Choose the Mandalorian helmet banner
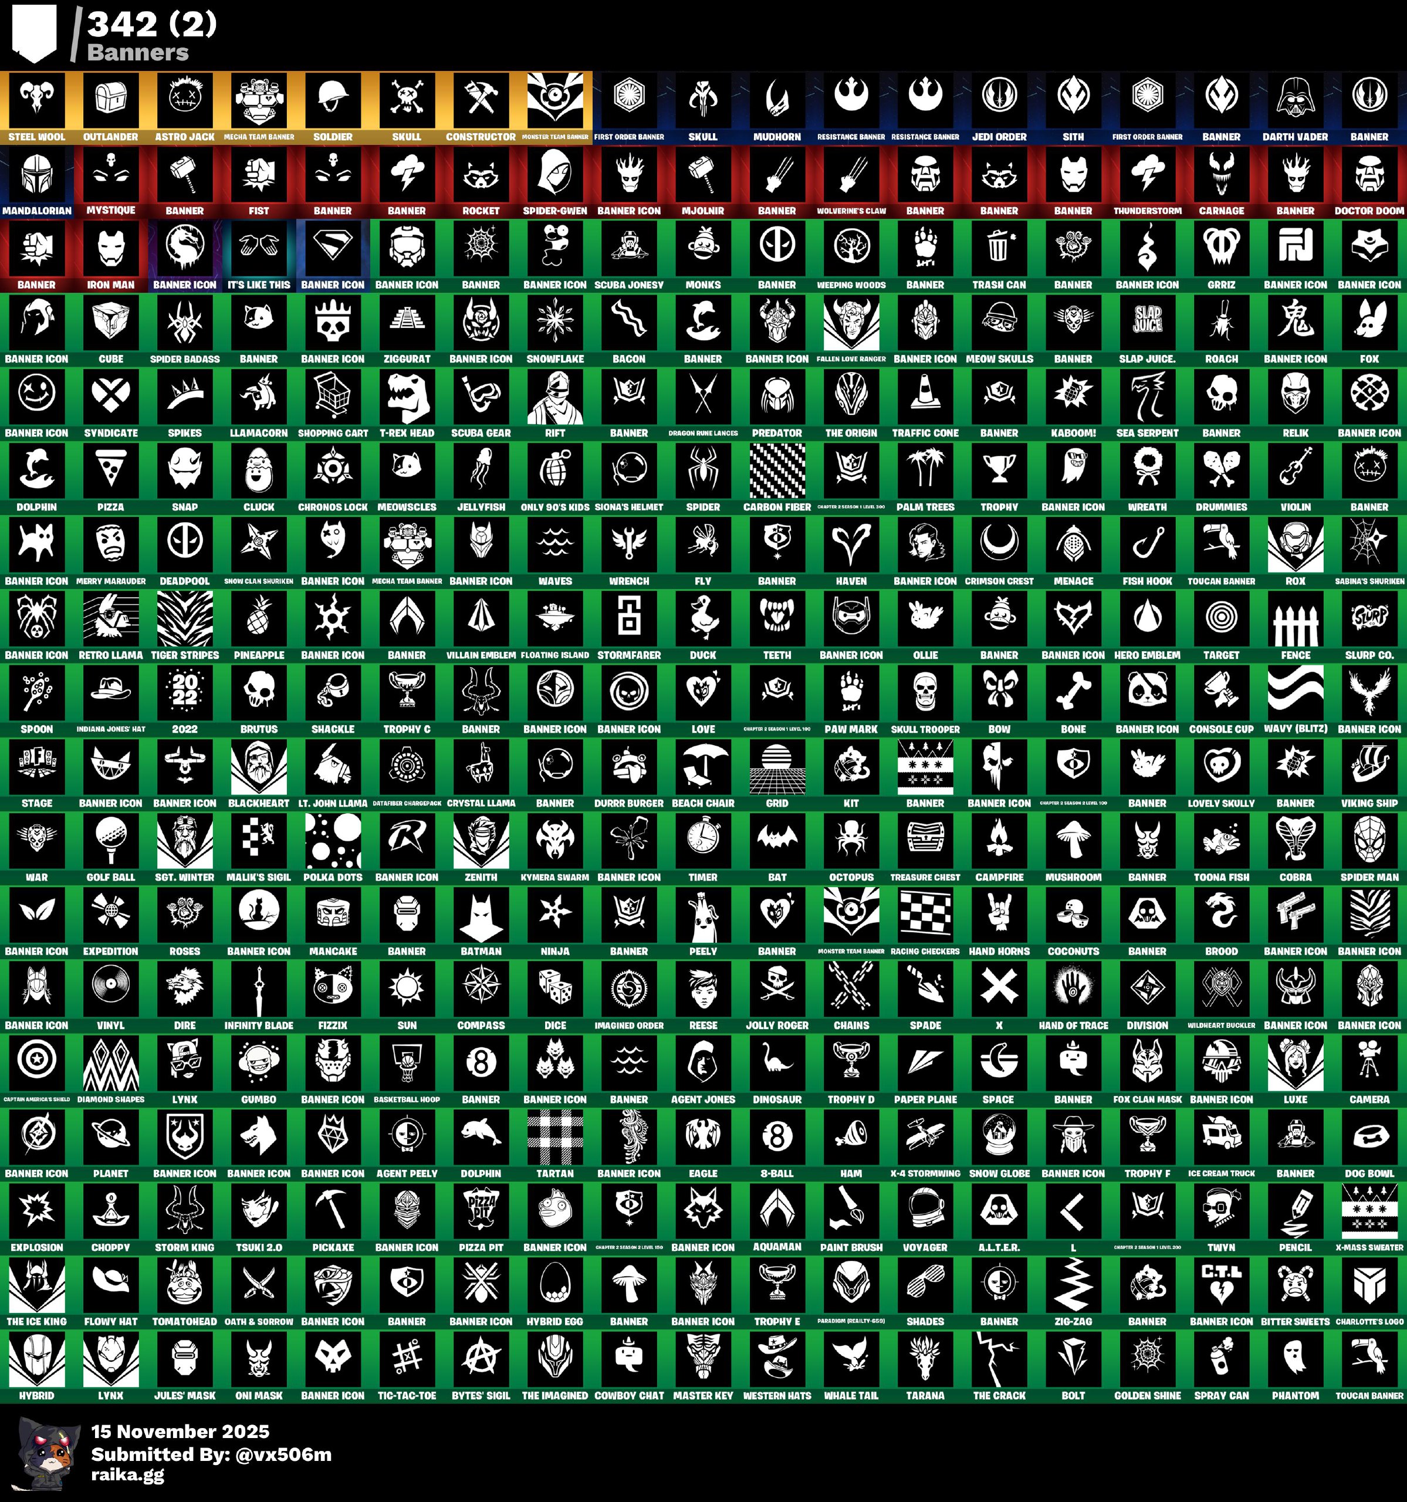Viewport: 1407px width, 1502px height. 36,174
